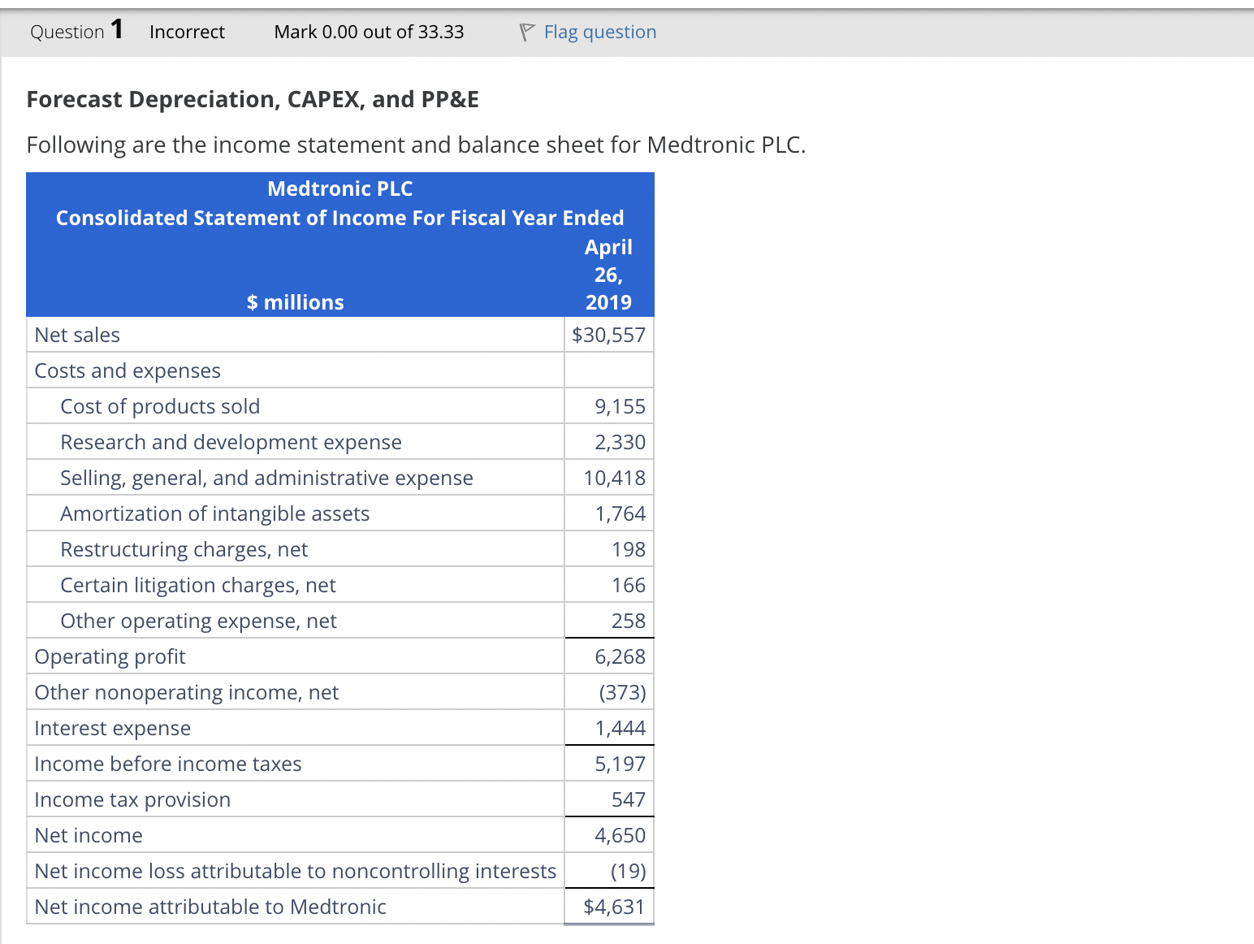Open the Flag question link
The width and height of the screenshot is (1254, 944).
point(600,32)
